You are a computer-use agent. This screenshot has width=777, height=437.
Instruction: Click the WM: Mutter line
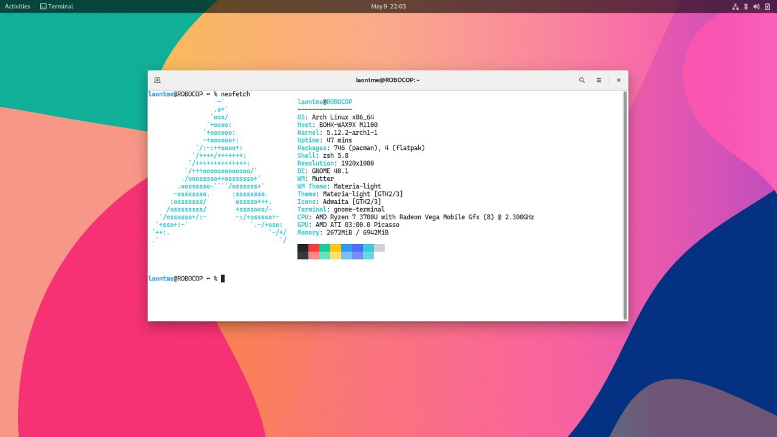[316, 179]
